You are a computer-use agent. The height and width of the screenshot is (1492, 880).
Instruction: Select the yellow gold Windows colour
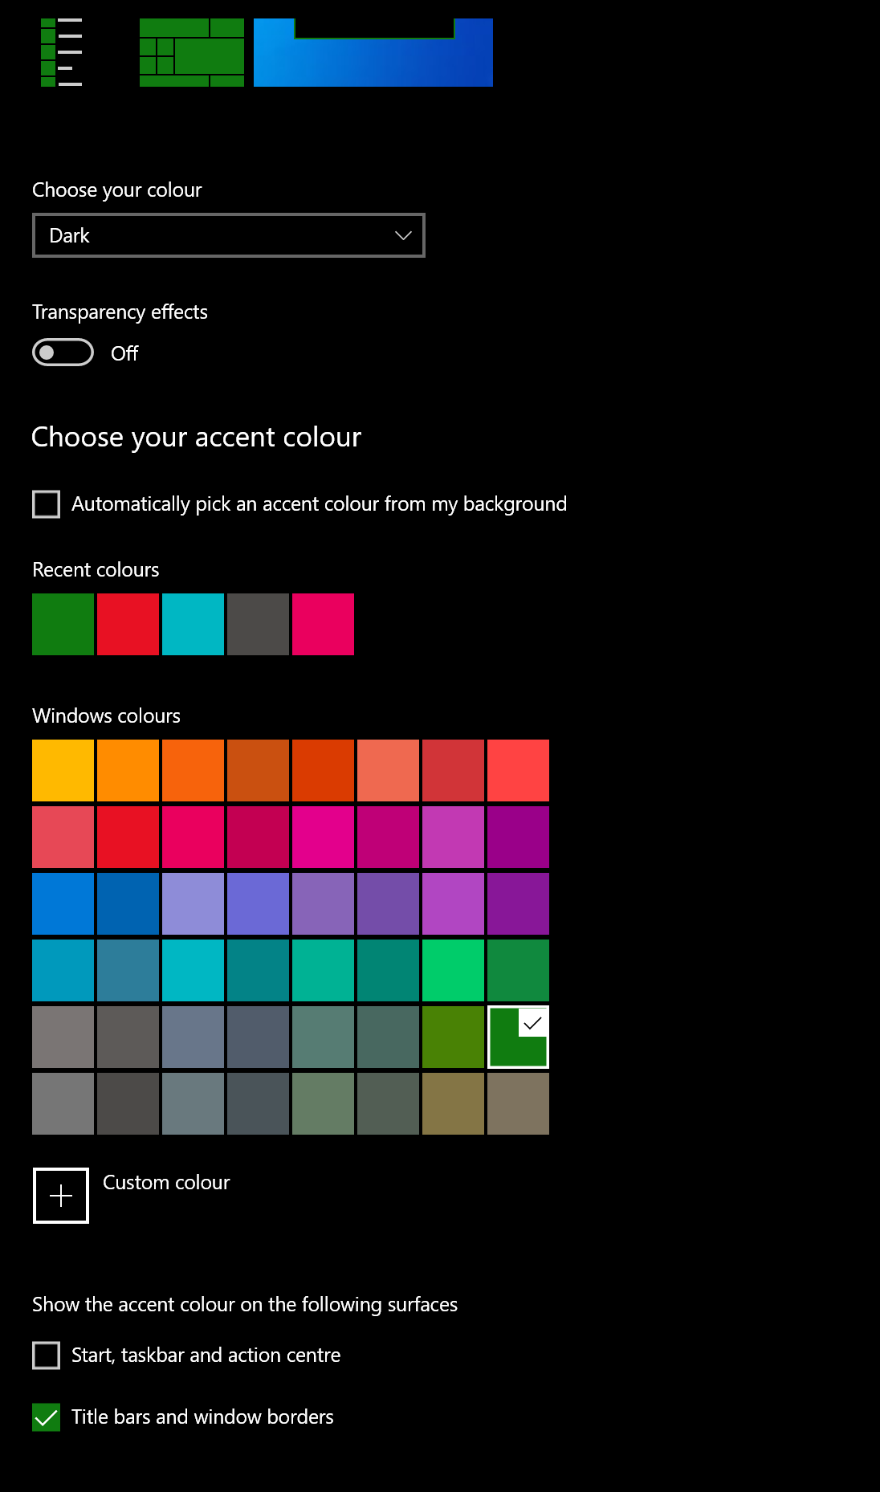[63, 771]
